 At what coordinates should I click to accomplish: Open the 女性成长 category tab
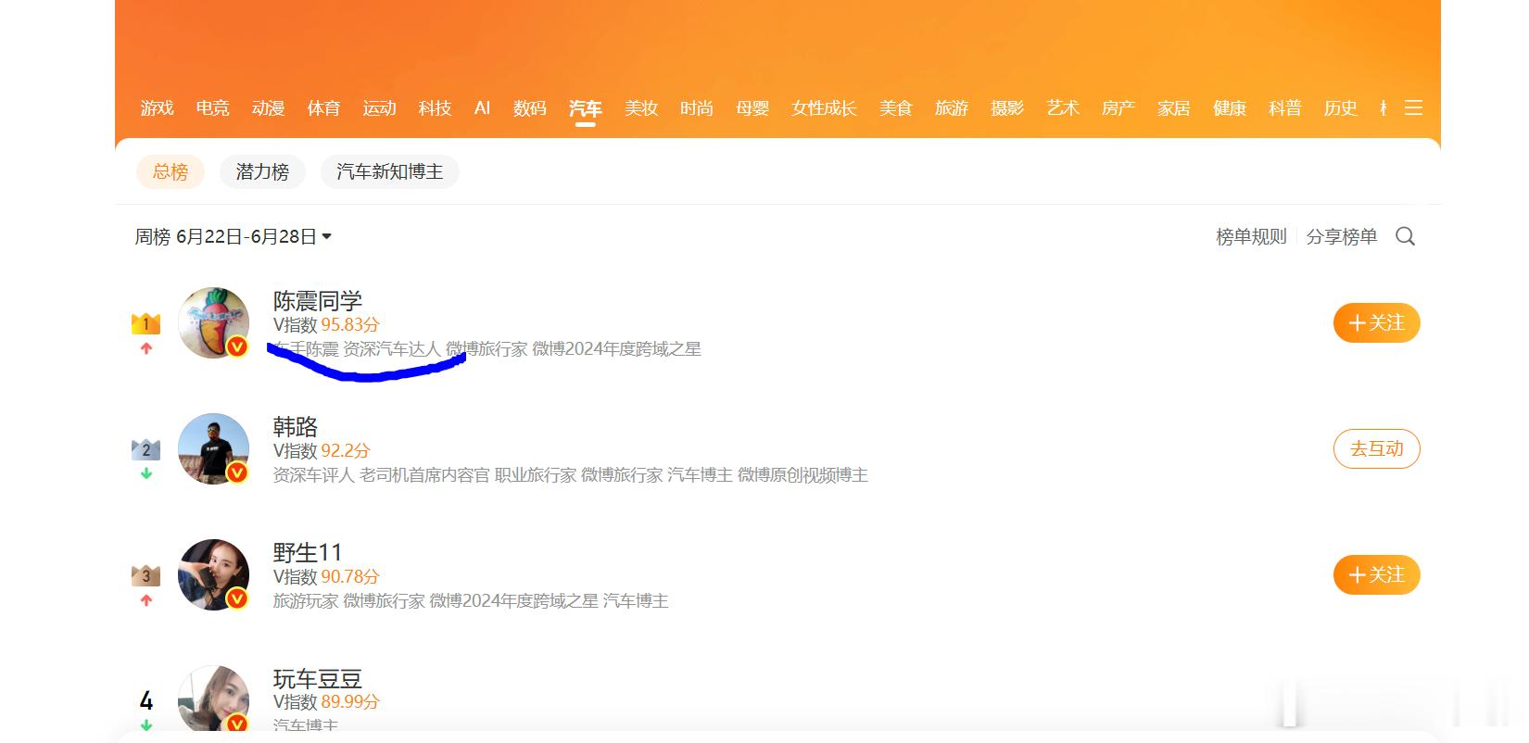click(x=824, y=108)
